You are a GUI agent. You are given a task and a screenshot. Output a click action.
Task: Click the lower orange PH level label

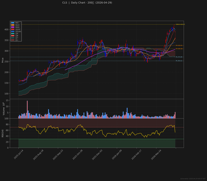point(179,49)
